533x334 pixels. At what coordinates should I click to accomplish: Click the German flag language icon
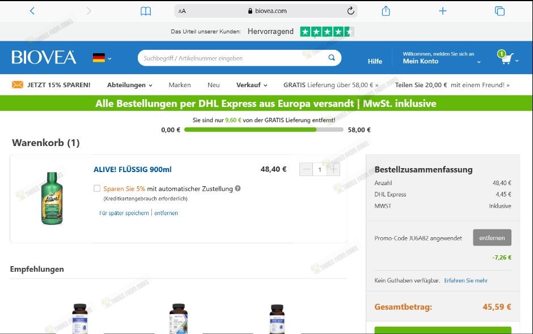tap(98, 57)
